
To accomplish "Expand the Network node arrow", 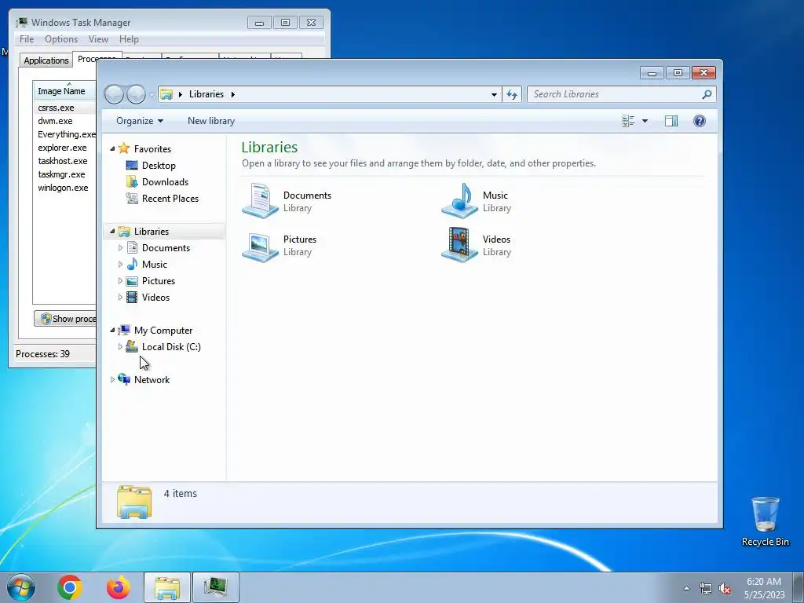I will (112, 380).
